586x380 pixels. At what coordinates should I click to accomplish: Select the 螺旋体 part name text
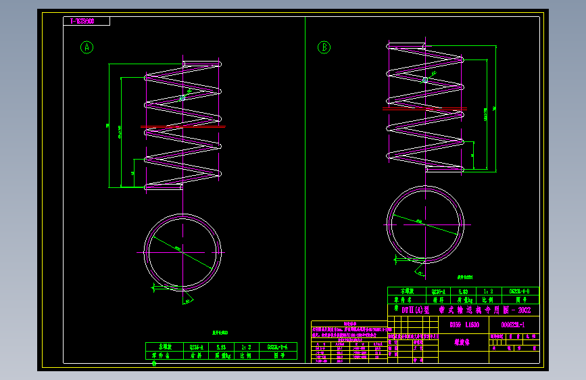(x=462, y=342)
